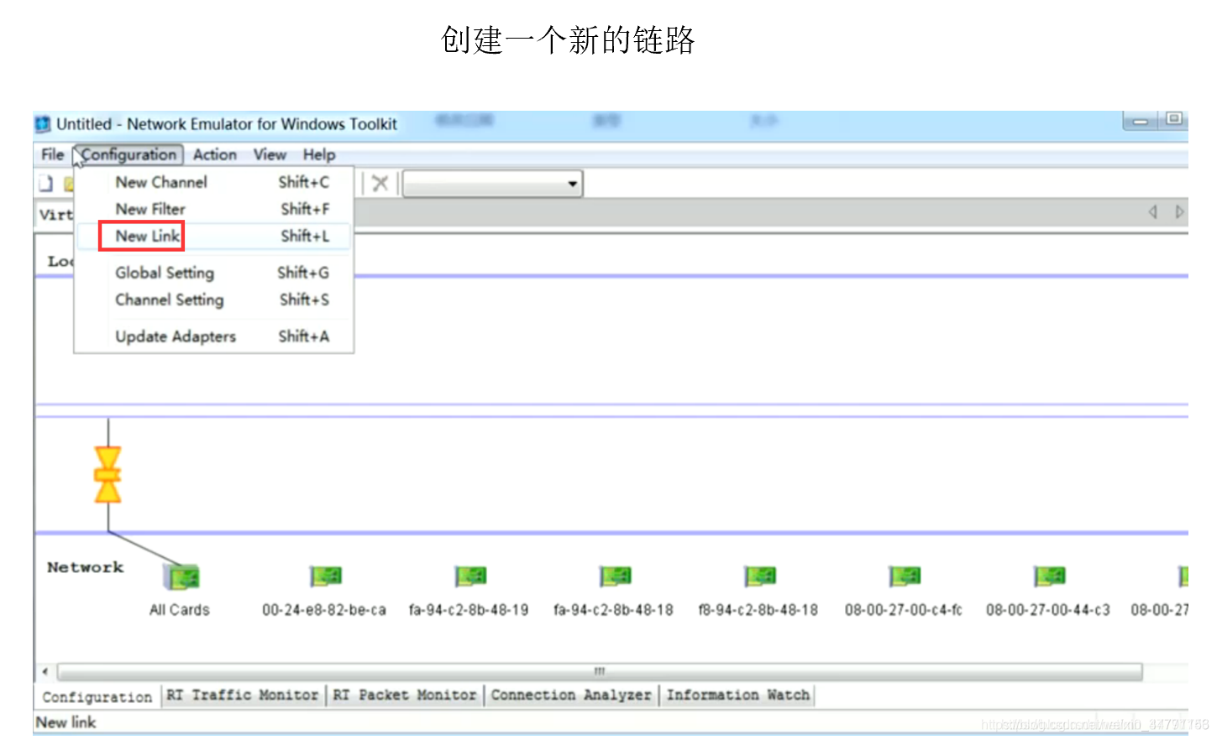Switch to the Configuration tab
The image size is (1217, 740).
click(x=97, y=696)
